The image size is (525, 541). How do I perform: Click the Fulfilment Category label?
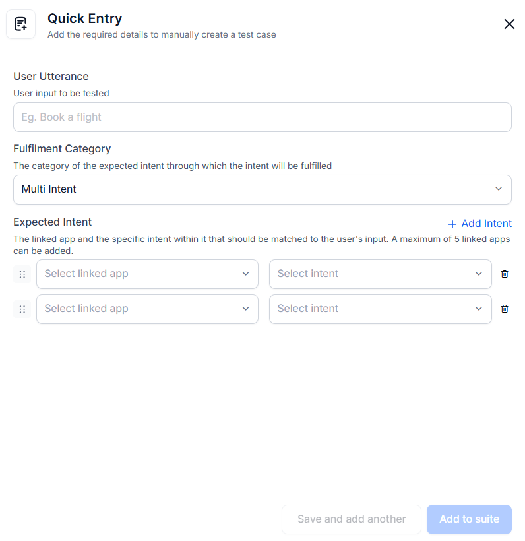(x=62, y=149)
